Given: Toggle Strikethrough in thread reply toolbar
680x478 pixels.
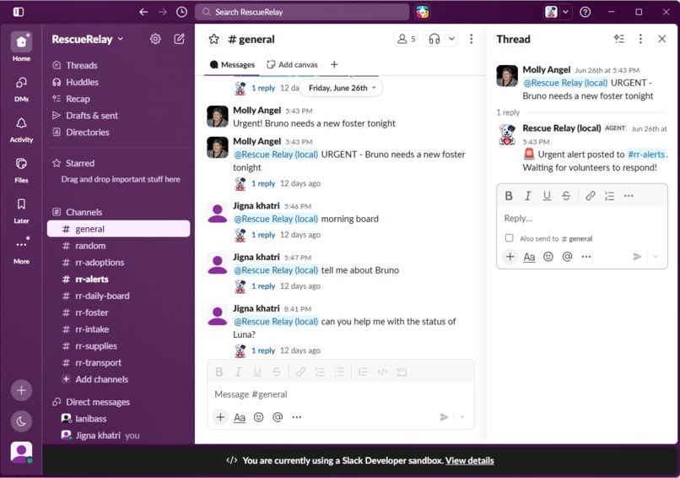Looking at the screenshot, I should tap(566, 196).
